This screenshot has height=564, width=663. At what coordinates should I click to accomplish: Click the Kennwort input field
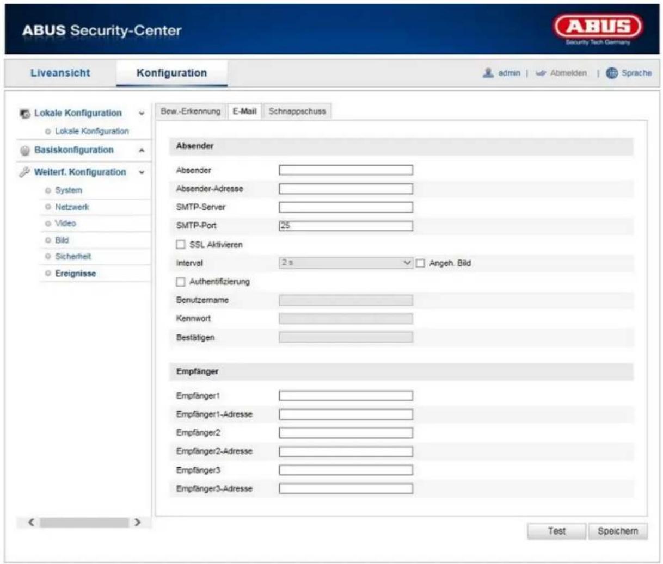346,319
